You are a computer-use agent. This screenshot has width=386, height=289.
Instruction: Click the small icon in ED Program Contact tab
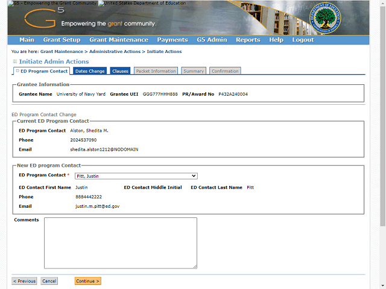click(17, 71)
